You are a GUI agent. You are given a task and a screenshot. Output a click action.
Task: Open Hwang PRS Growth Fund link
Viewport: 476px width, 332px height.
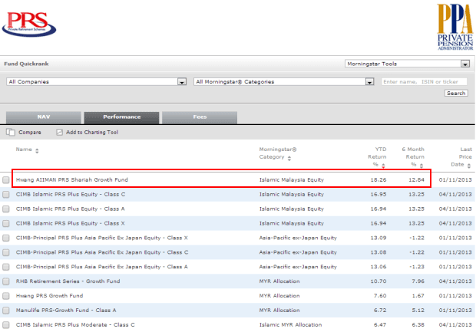(x=48, y=296)
